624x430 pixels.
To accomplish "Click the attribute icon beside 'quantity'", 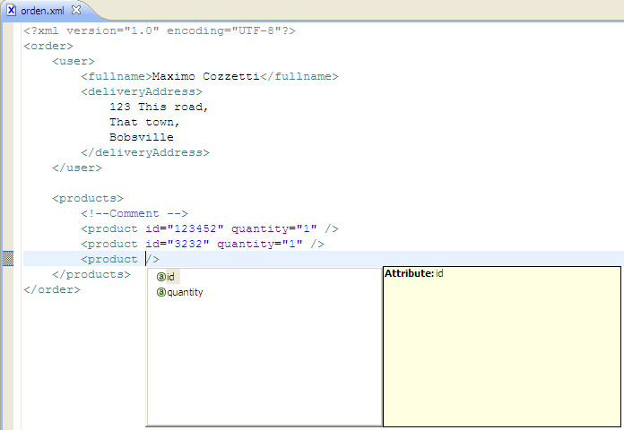I will (160, 292).
